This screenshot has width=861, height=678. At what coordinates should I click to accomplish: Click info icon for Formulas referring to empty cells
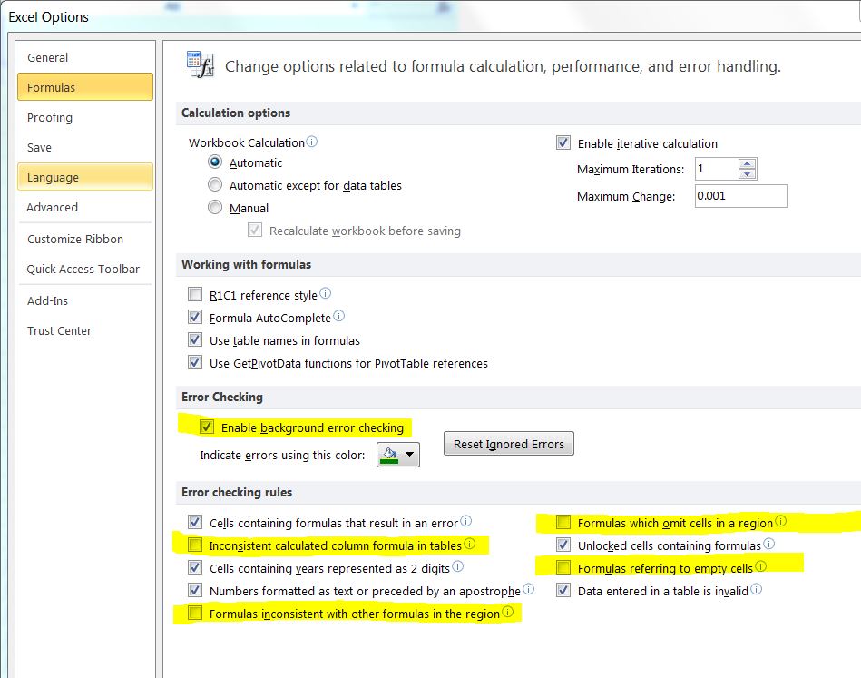click(761, 567)
